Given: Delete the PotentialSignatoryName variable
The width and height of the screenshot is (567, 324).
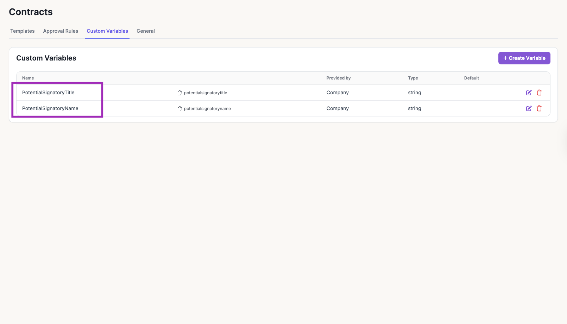Looking at the screenshot, I should [539, 108].
